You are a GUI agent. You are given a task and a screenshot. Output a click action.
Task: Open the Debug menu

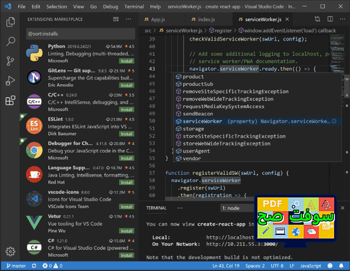pyautogui.click(x=110, y=6)
